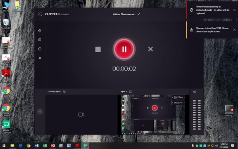
Task: Click the audio speaker icon above level meters
Action: coord(194,92)
